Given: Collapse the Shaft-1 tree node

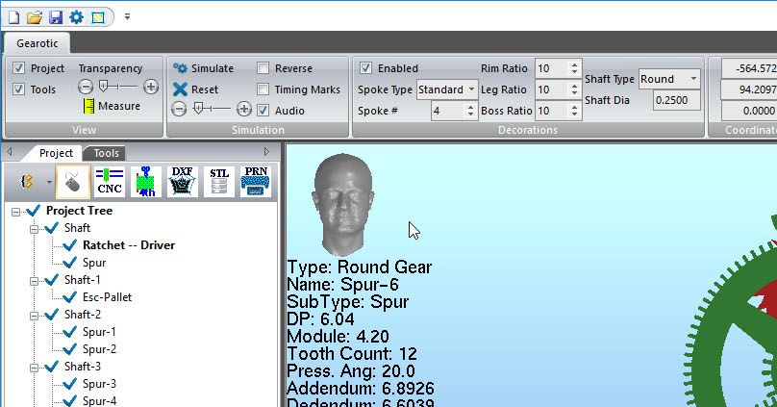Looking at the screenshot, I should [35, 280].
